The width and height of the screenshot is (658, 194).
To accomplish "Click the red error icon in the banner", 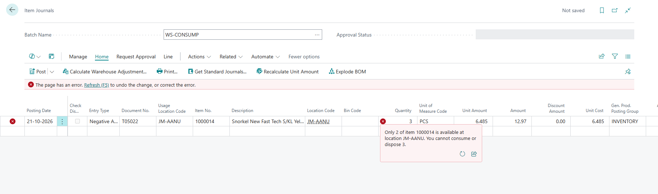I will pos(31,84).
